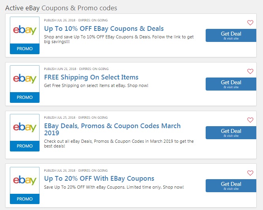This screenshot has height=210, width=263.
Task: Select the eBay logo on the March 2019 deals card
Action: click(25, 127)
